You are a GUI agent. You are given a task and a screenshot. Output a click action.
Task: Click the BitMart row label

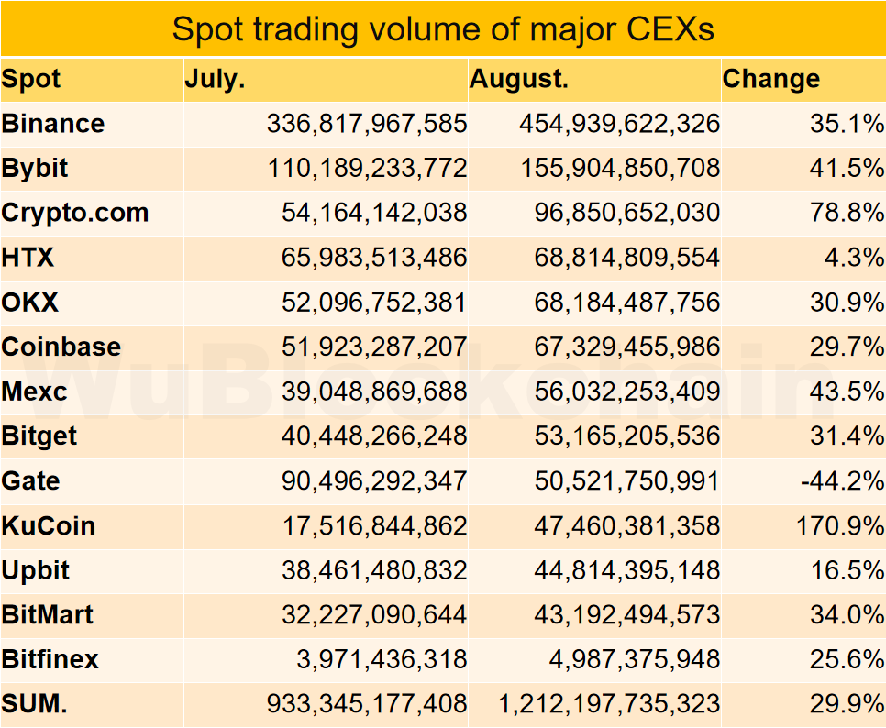click(92, 615)
